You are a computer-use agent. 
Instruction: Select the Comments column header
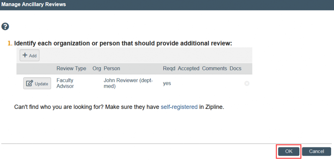215,69
